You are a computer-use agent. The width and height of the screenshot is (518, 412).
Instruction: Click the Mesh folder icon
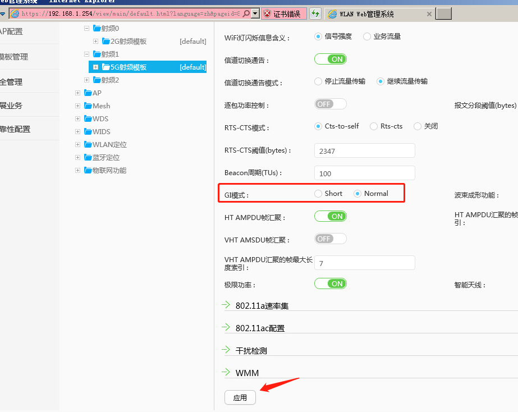(x=88, y=106)
